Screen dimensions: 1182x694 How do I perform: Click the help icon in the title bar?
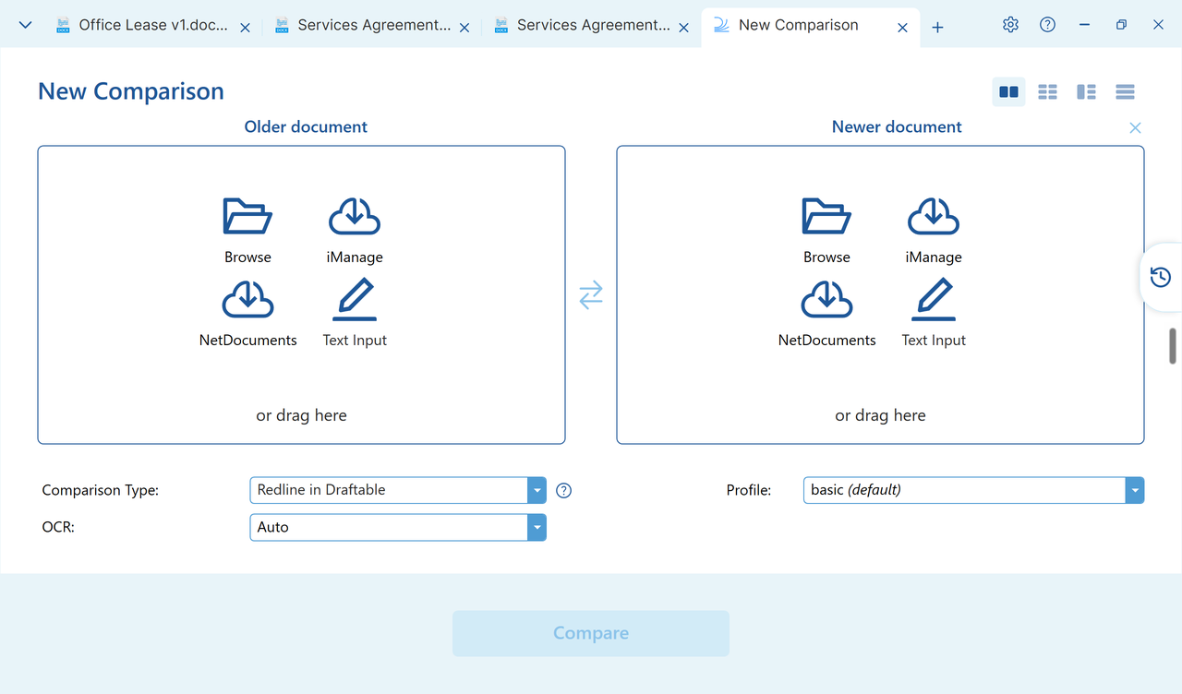click(x=1047, y=25)
